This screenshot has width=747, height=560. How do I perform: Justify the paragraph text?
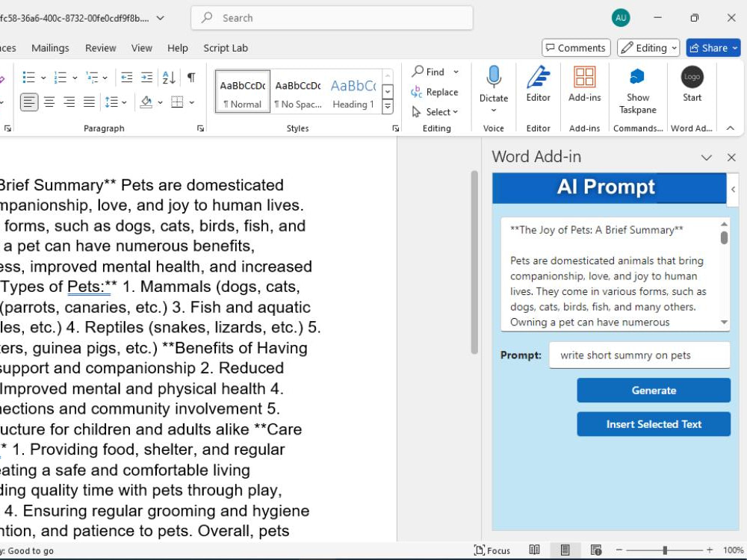pos(89,102)
